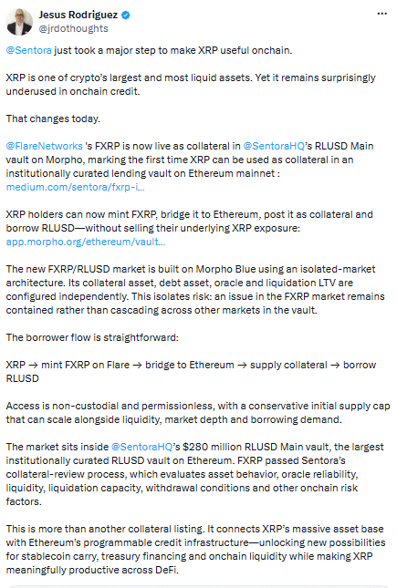Screen dimensions: 397x588
Task: Click the "This is more than another" paragraph
Action: tap(195, 550)
